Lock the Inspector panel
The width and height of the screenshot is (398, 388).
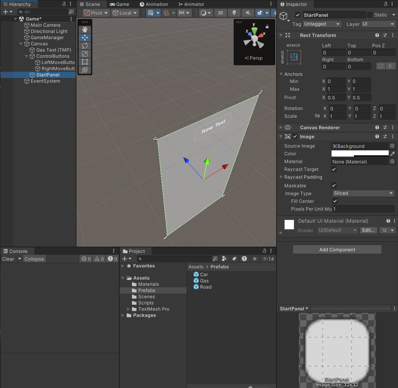[386, 4]
